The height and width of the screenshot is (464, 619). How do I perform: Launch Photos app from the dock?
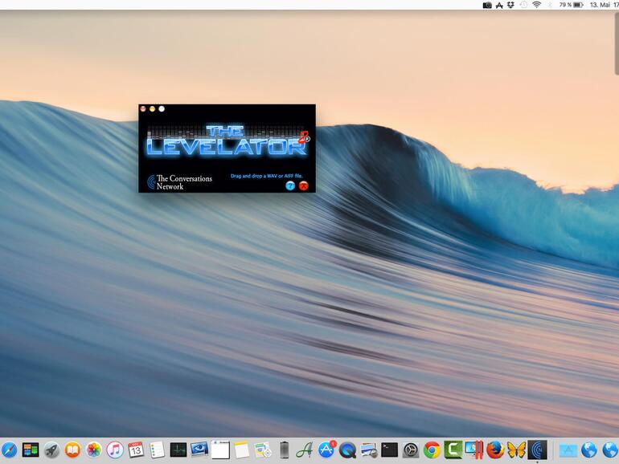(x=94, y=450)
